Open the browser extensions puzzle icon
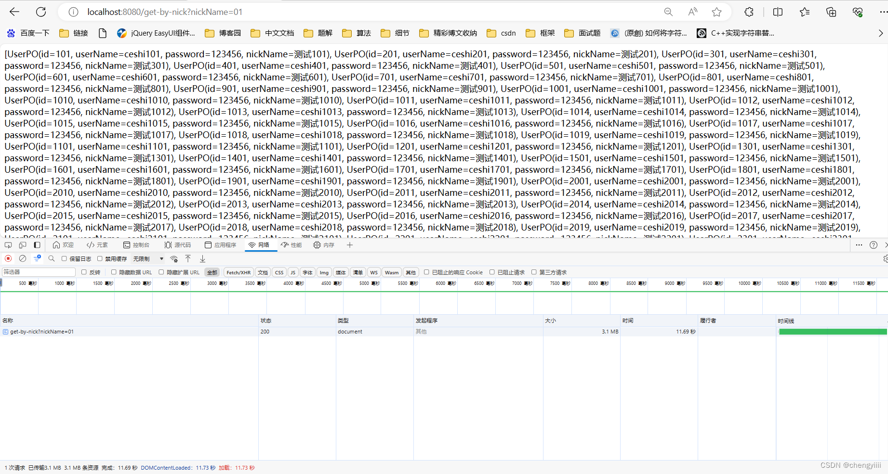 coord(749,12)
